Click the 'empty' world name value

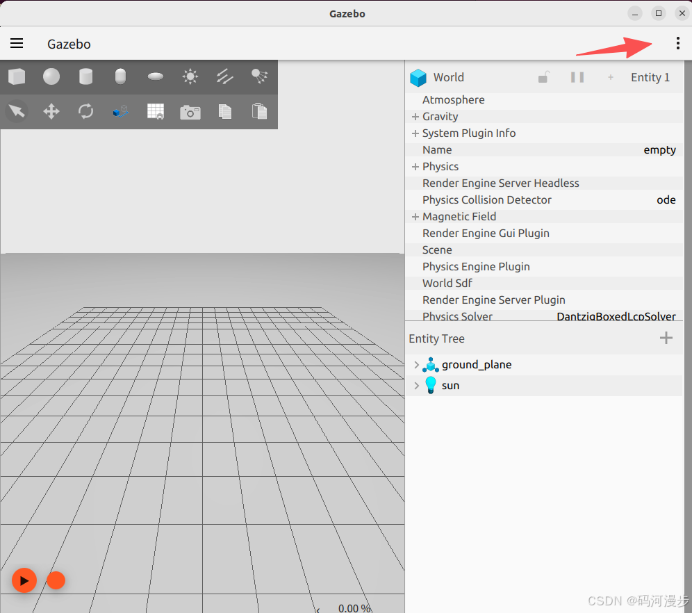659,150
